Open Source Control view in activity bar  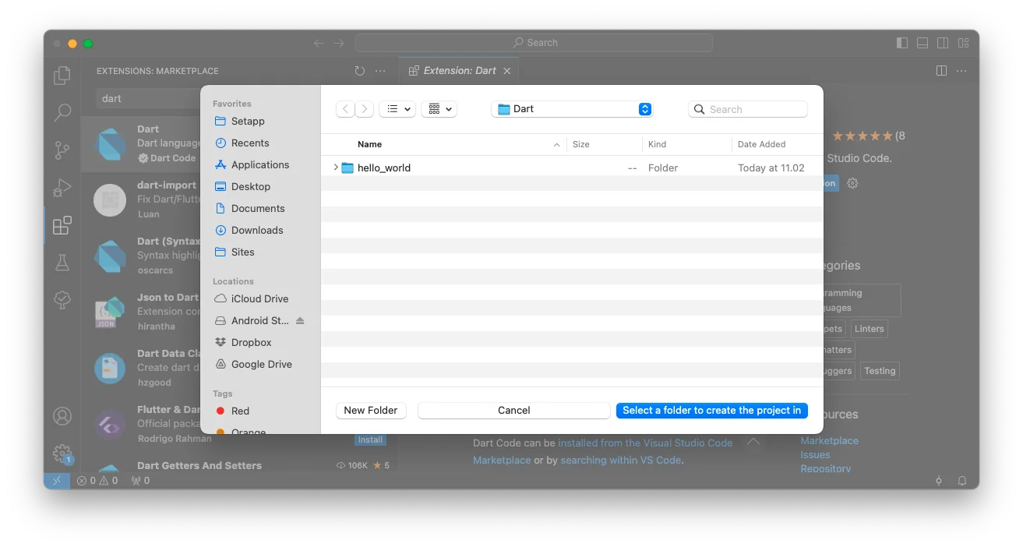[x=62, y=150]
